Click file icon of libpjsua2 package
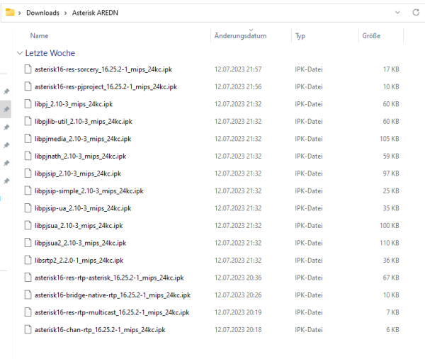425x359 pixels. click(28, 243)
